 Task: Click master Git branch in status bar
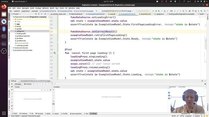197,116
